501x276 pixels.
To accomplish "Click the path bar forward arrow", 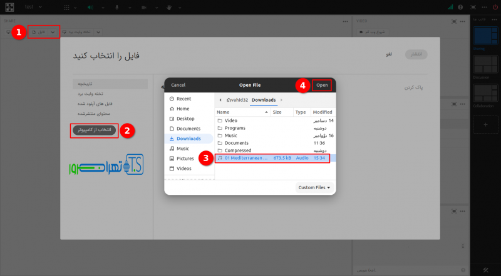I will coord(281,100).
